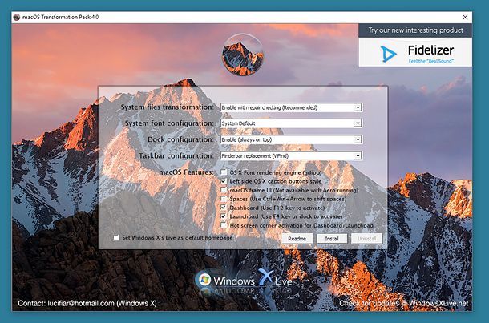Open the Fidelizer product banner
Image resolution: width=489 pixels, height=323 pixels.
[x=415, y=52]
